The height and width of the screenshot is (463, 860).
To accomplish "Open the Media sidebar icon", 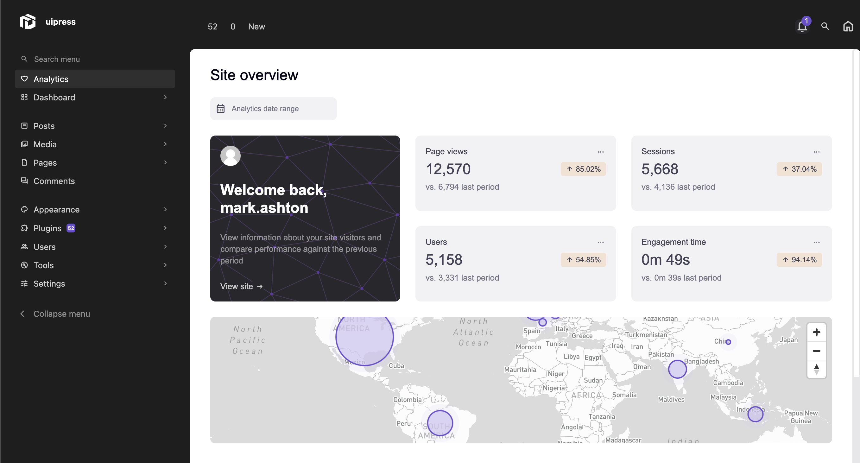I will tap(24, 144).
